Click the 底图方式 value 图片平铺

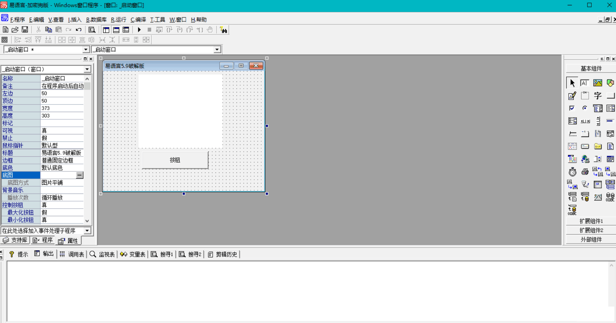(x=62, y=183)
